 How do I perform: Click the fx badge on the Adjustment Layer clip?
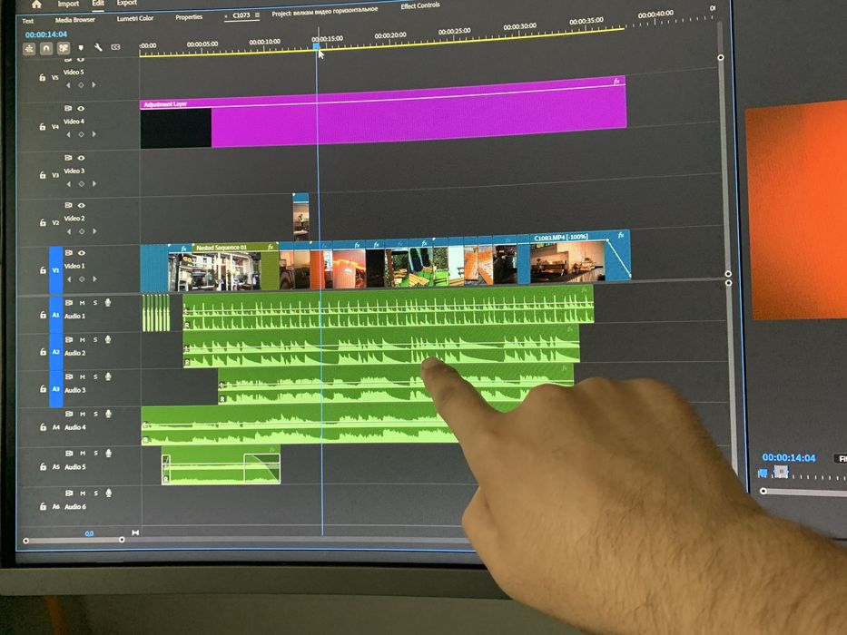(616, 82)
